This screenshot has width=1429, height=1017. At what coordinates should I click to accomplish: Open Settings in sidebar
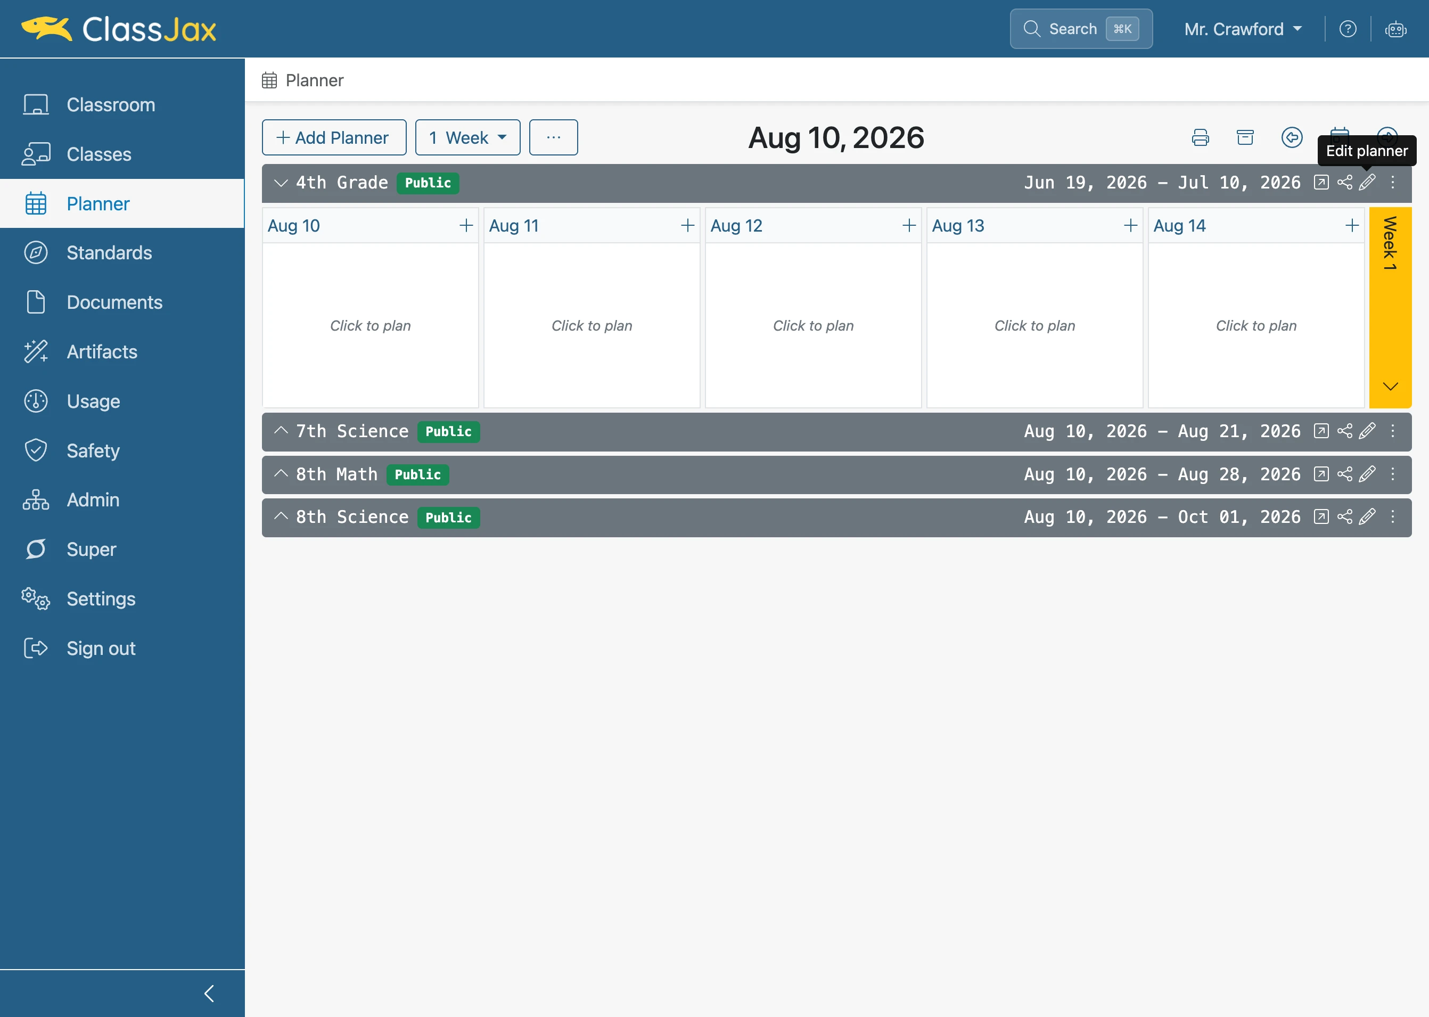[122, 598]
